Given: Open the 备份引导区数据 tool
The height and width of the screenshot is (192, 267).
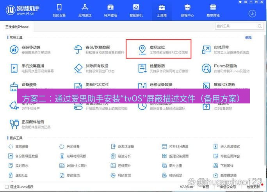Looking at the screenshot, I should coord(23,156).
